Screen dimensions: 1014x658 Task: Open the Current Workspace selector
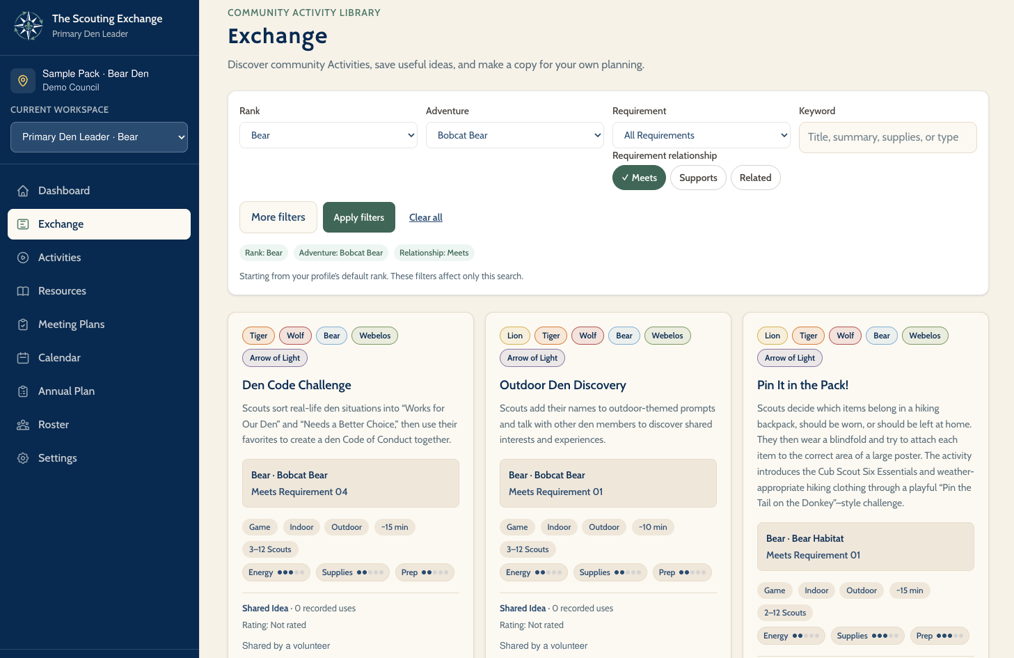[100, 137]
